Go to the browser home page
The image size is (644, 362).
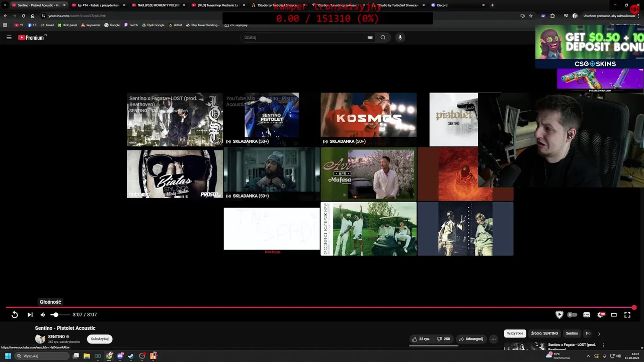33,16
